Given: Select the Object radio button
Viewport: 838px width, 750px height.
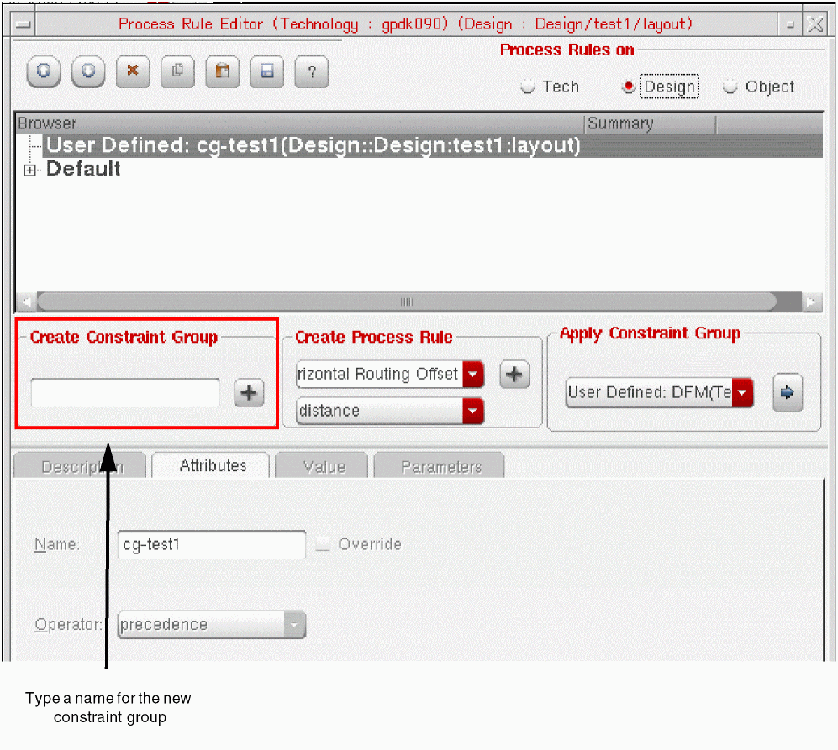Looking at the screenshot, I should pos(730,87).
